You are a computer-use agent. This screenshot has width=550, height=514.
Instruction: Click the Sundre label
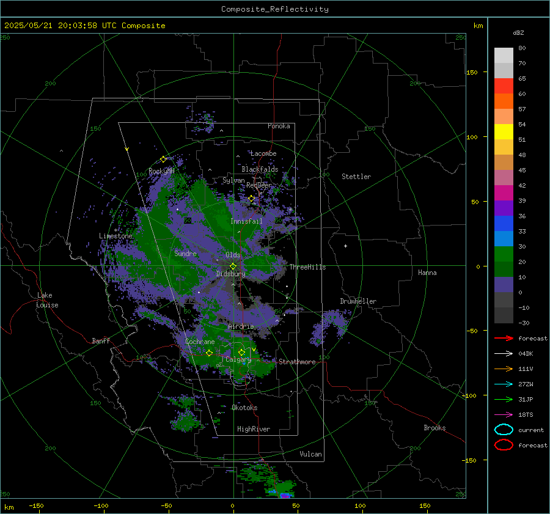pos(185,253)
